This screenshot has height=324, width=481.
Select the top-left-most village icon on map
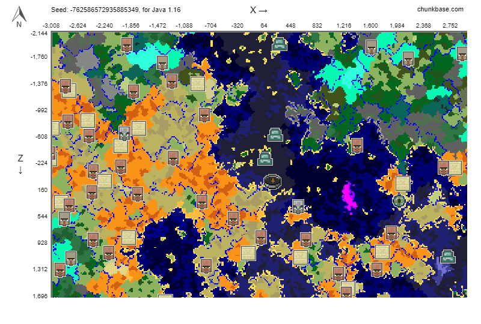[127, 44]
